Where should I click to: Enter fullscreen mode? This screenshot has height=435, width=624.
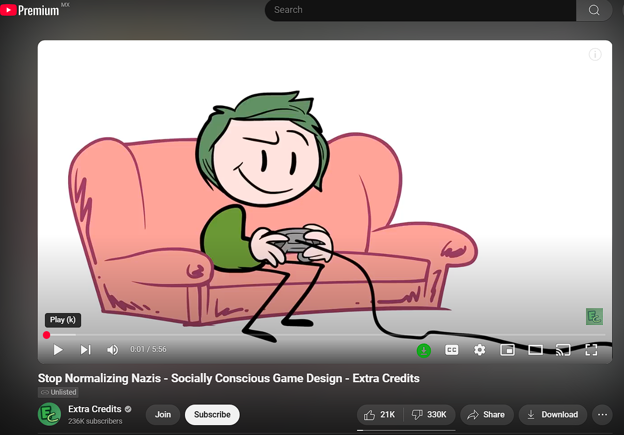point(591,350)
